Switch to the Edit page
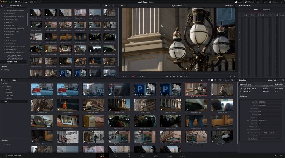Screen dimensions: 285x158 point(129,156)
